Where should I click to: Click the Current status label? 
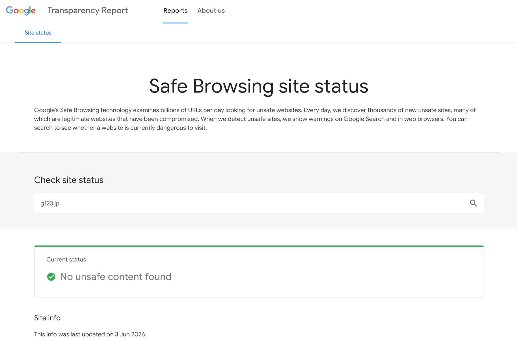click(66, 259)
